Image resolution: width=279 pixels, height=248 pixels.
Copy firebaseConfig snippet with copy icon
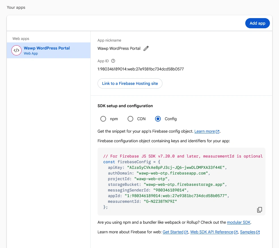(x=259, y=210)
